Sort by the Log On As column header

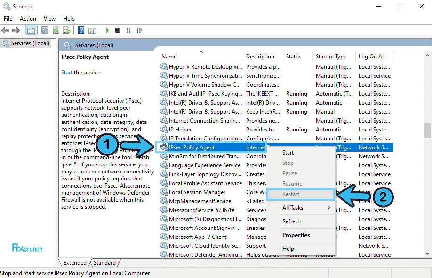coord(374,57)
